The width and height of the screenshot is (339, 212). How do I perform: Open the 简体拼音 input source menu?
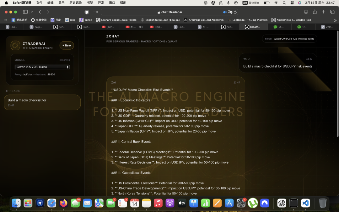[251, 3]
